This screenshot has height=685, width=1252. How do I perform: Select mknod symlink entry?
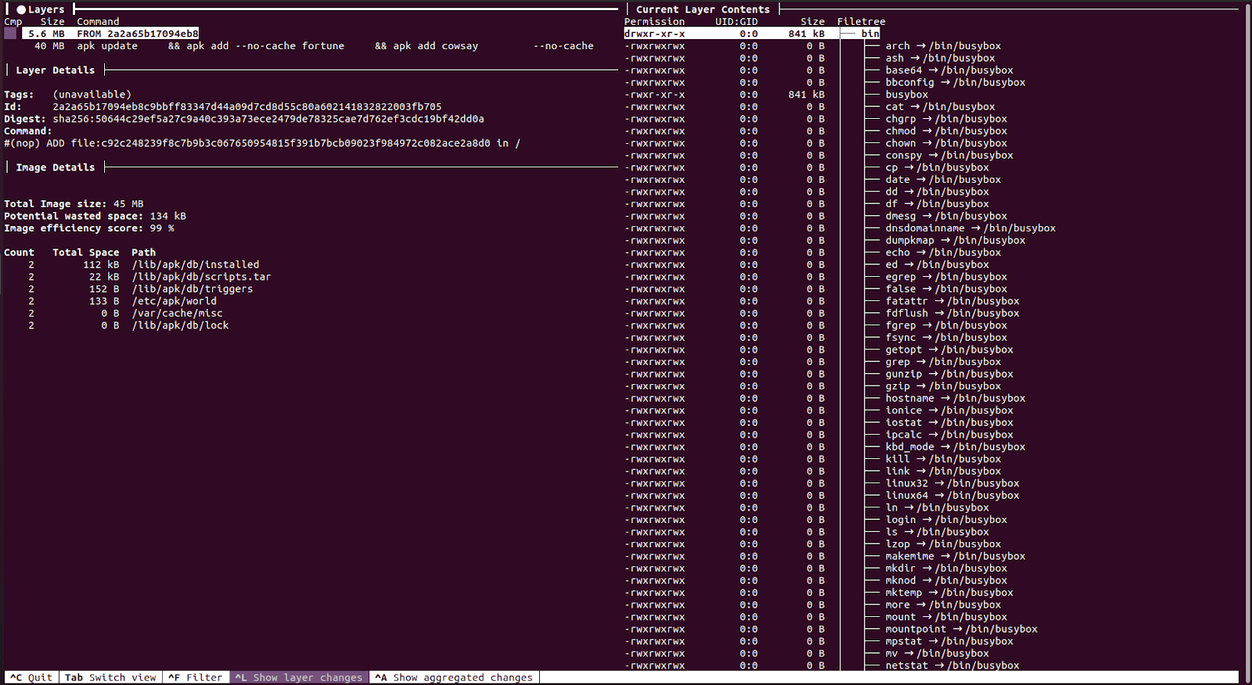coord(946,581)
